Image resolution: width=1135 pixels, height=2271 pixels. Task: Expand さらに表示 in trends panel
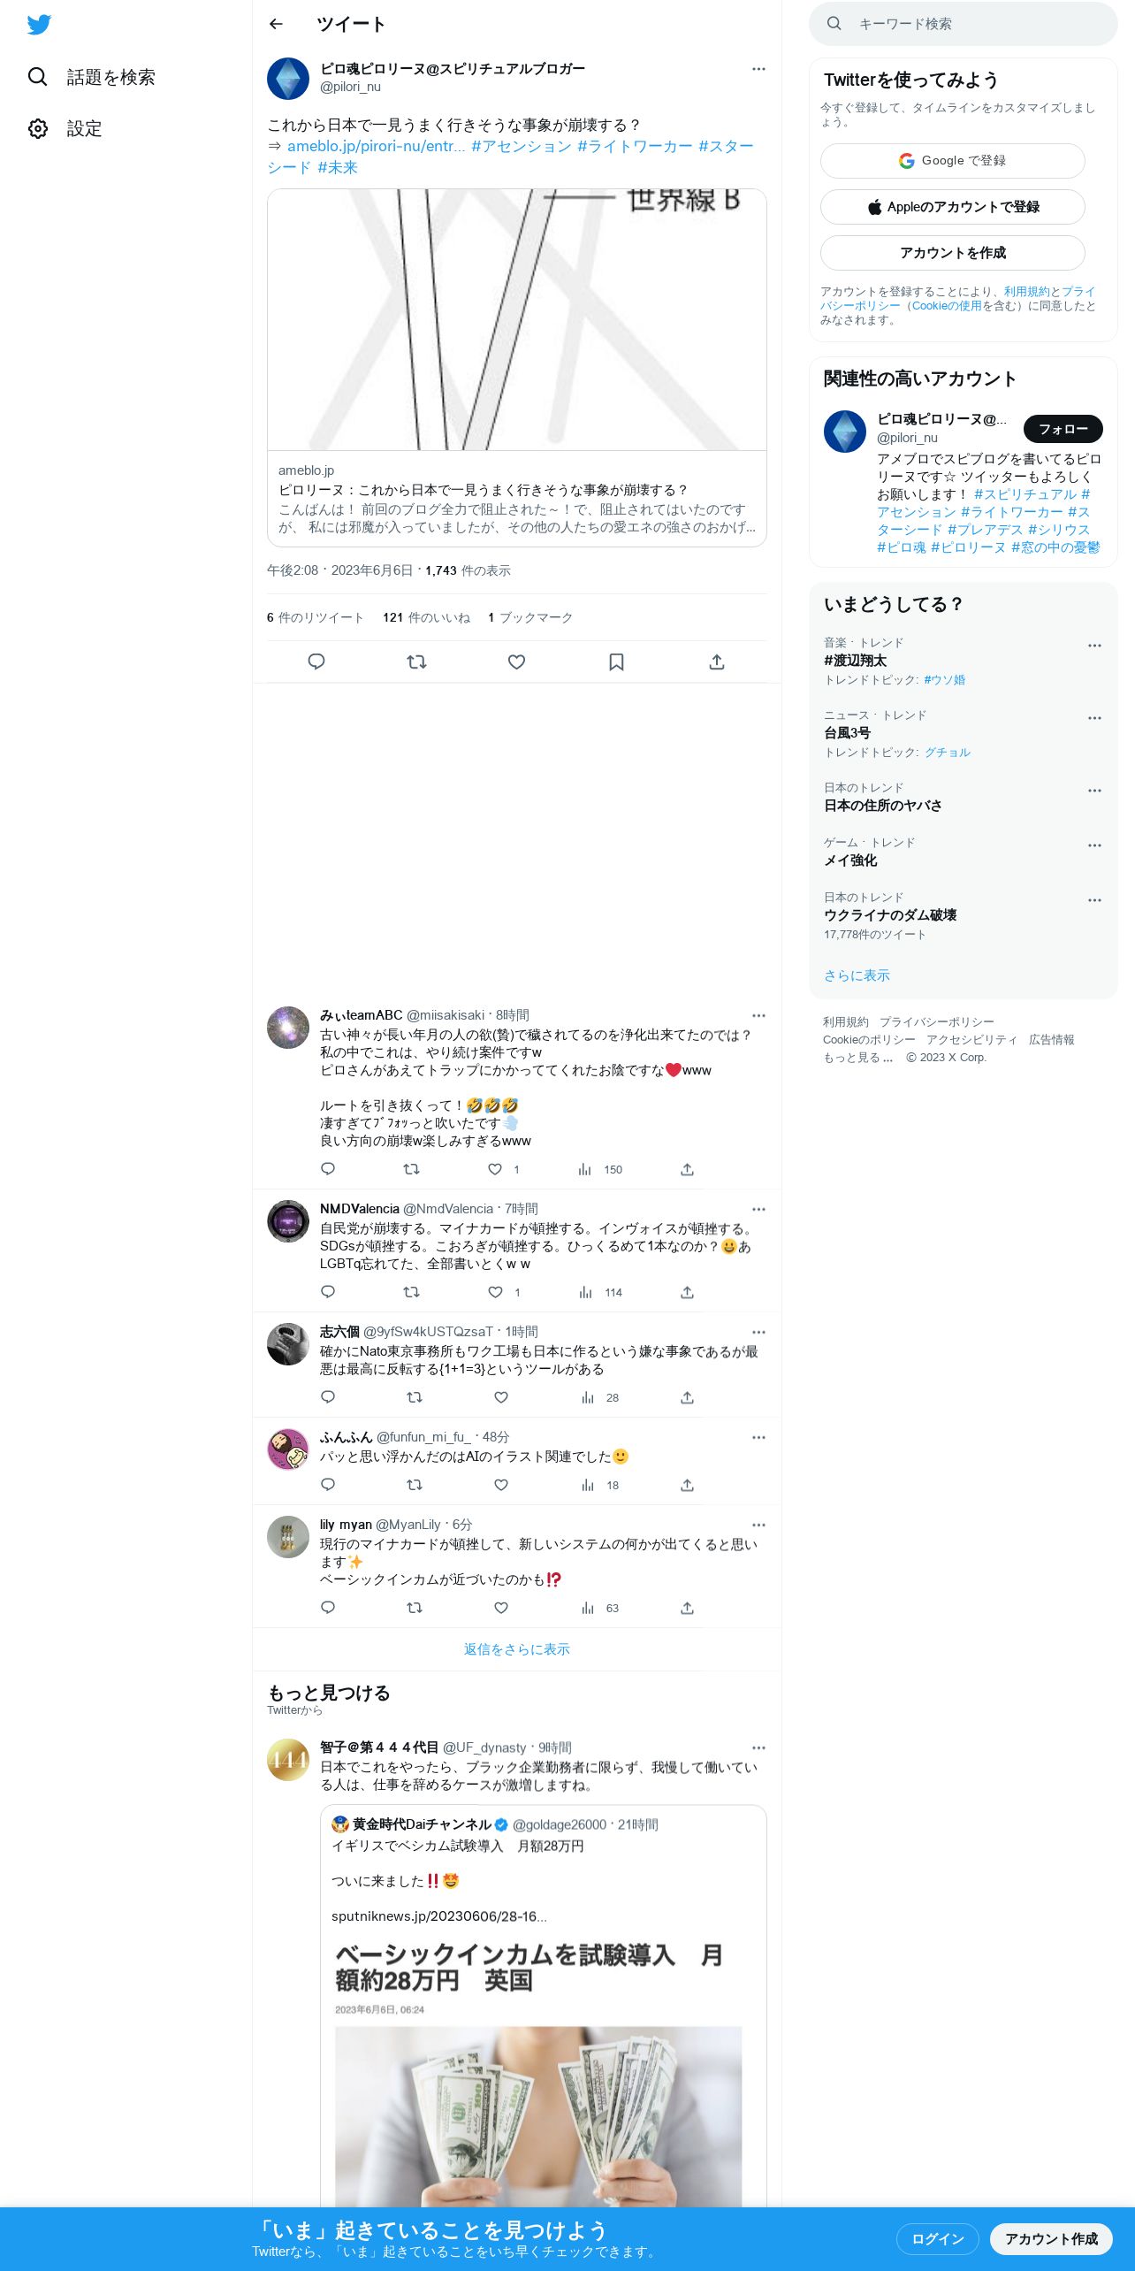[857, 975]
